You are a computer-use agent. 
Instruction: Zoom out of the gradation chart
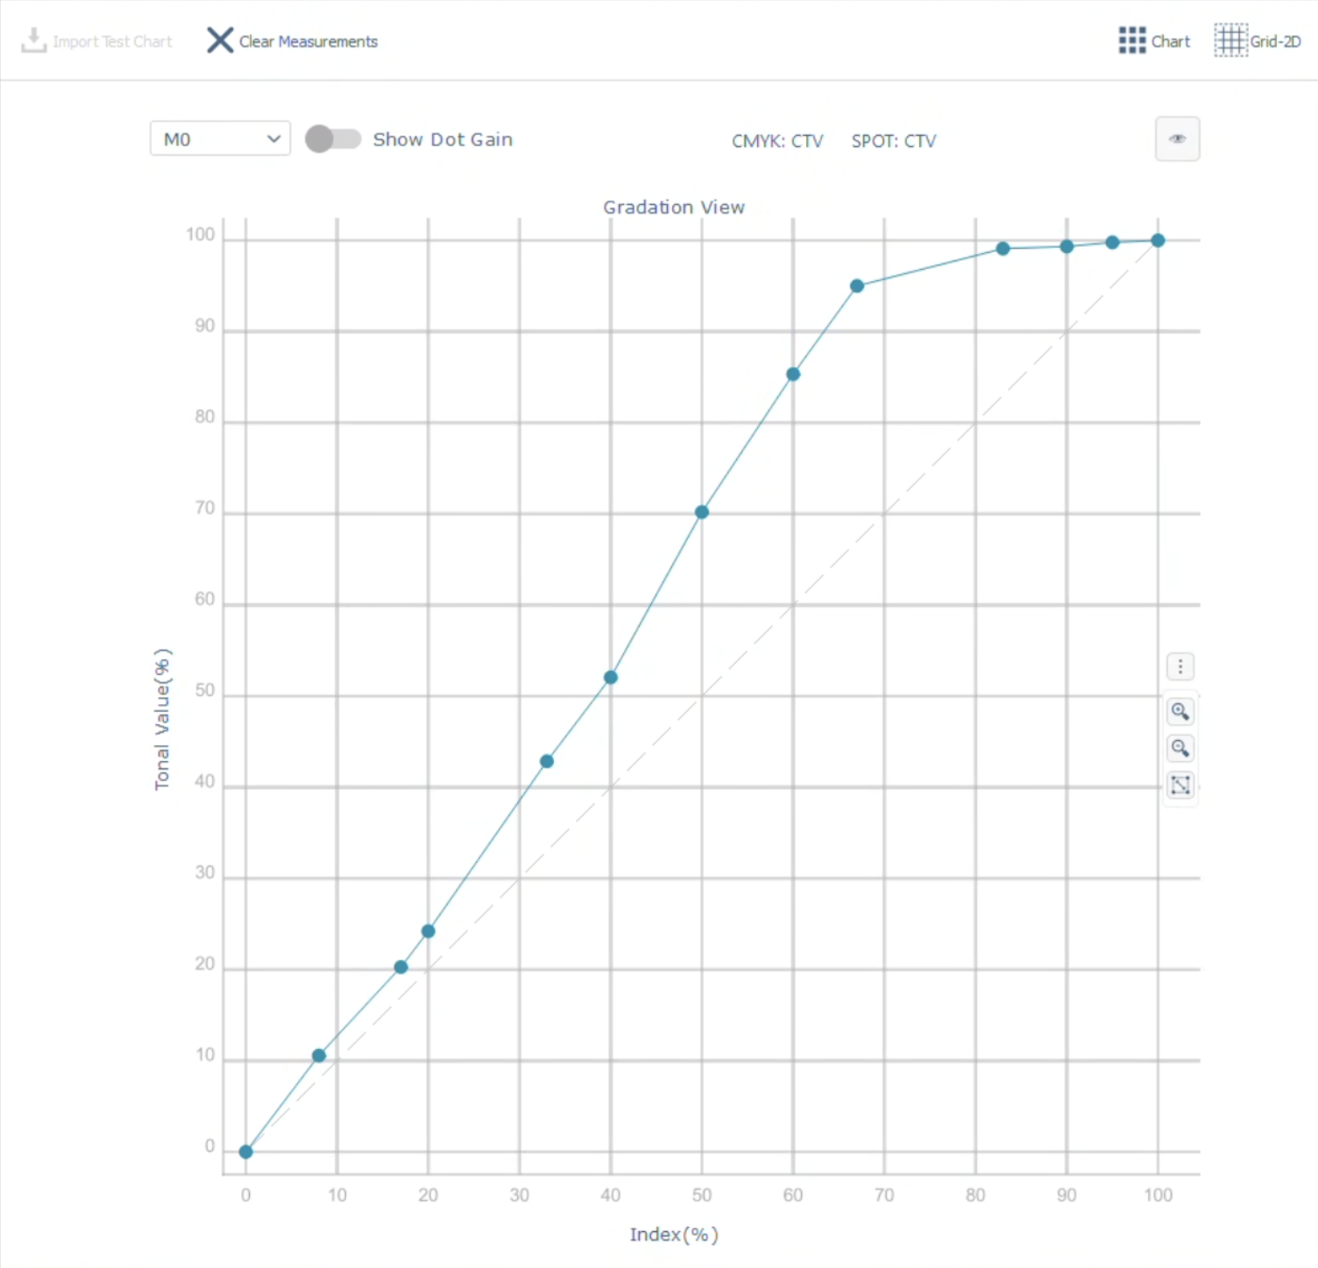[x=1180, y=748]
